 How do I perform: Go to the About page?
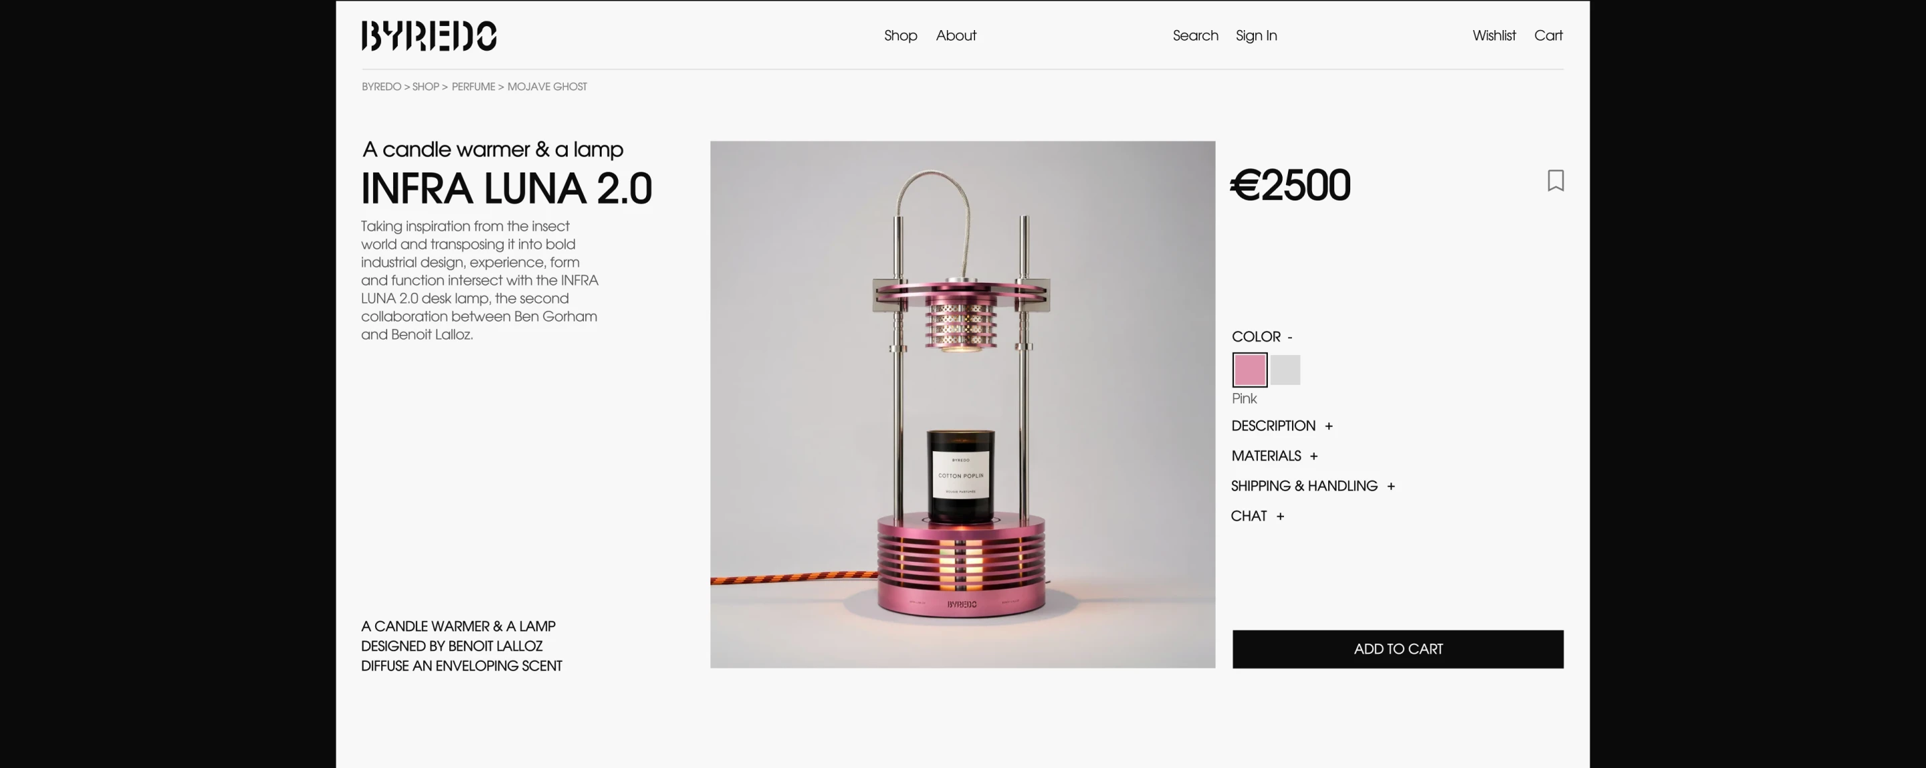coord(956,36)
